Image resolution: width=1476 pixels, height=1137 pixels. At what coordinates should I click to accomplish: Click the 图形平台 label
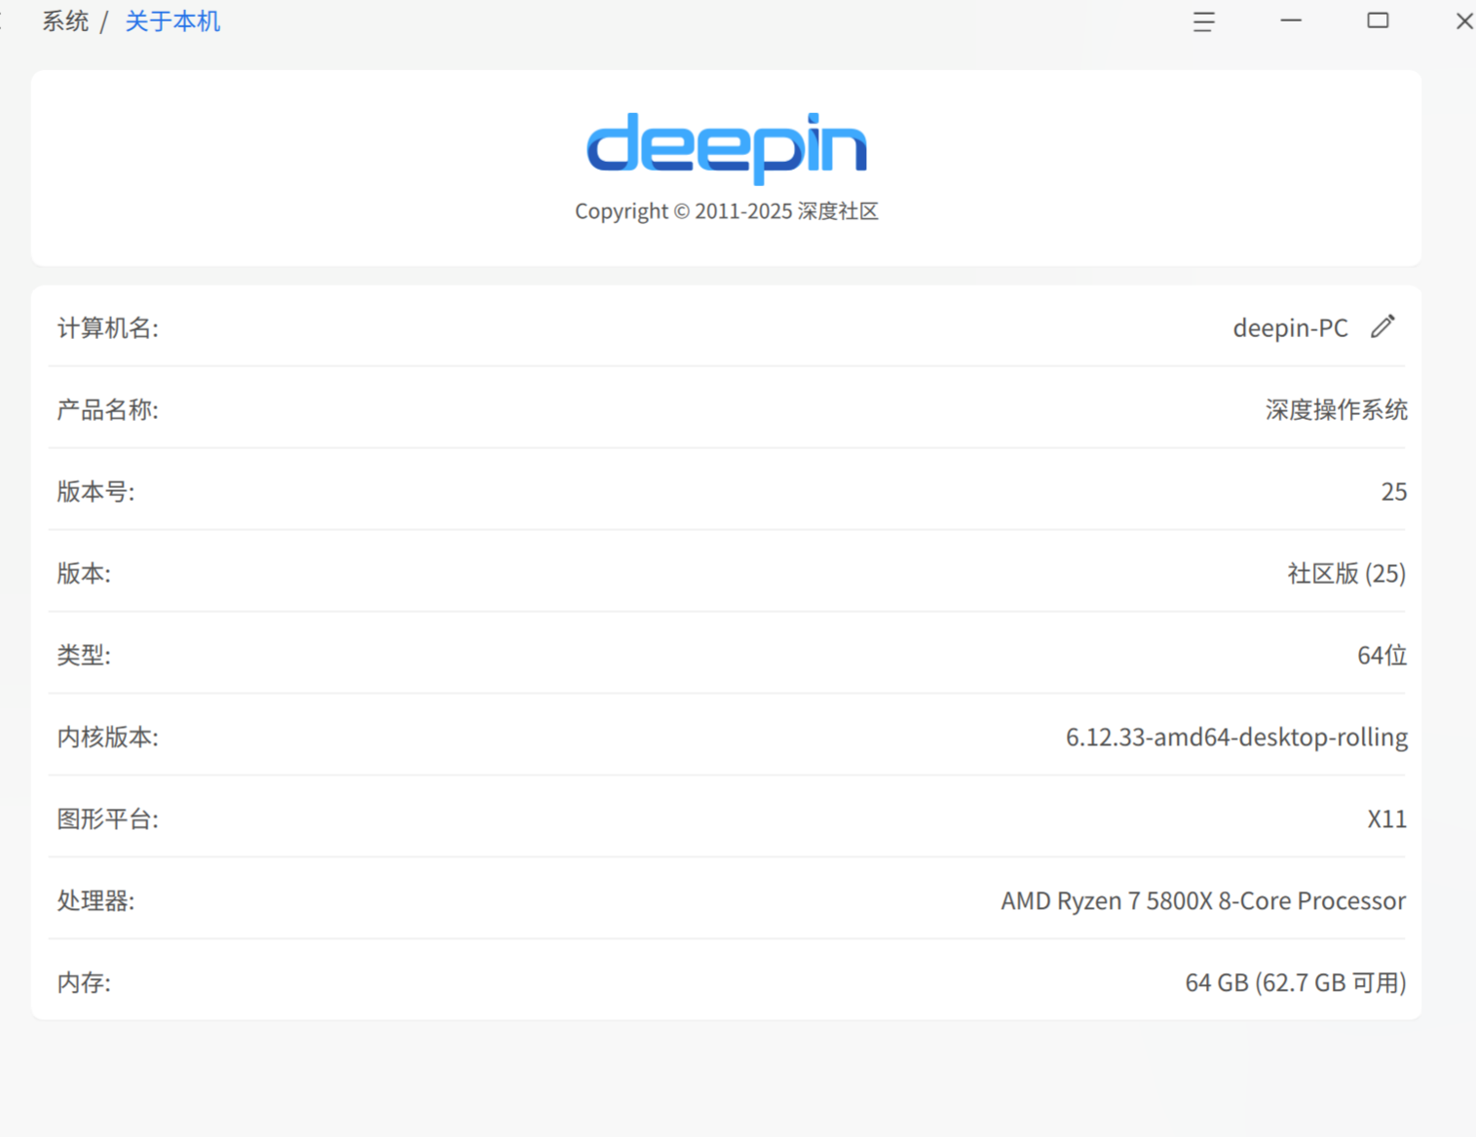[x=107, y=819]
